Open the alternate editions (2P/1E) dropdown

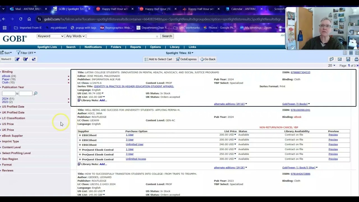pyautogui.click(x=230, y=104)
